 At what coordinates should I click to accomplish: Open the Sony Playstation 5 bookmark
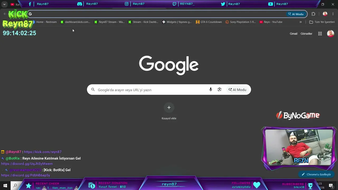pos(241,22)
